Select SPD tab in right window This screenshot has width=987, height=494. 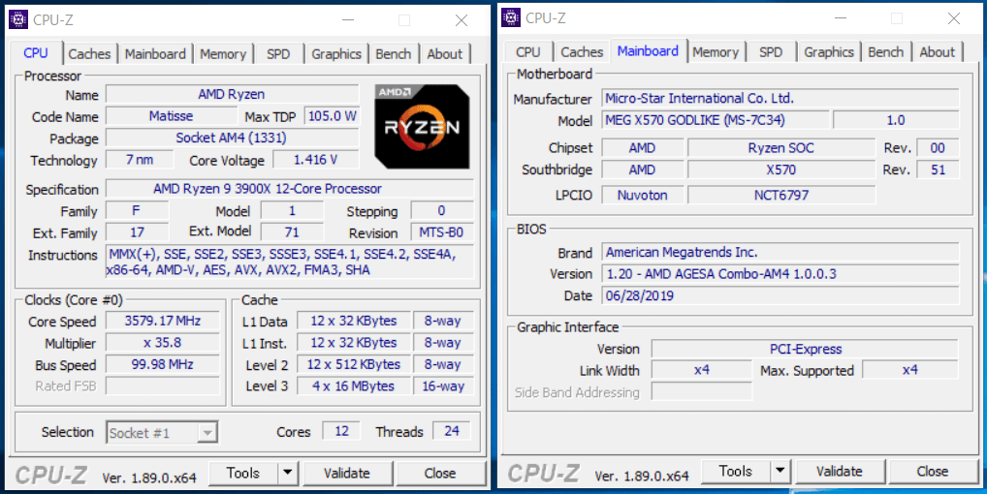coord(771,52)
